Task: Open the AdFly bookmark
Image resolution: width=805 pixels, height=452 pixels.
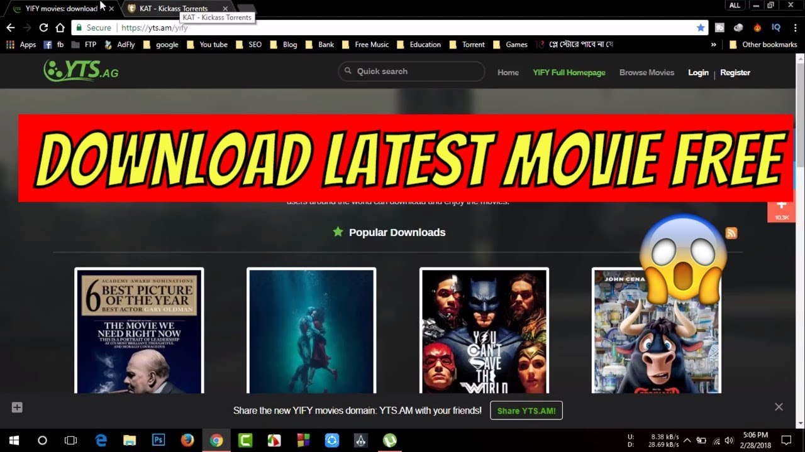Action: (x=119, y=45)
